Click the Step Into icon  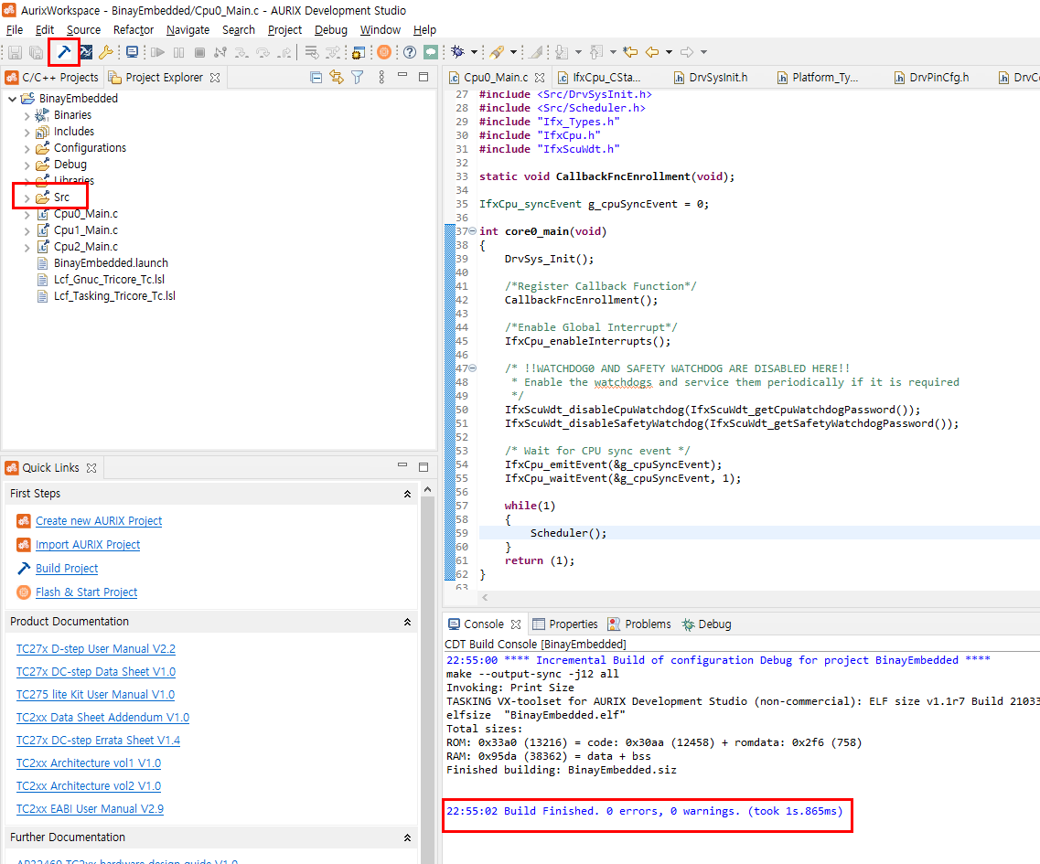(241, 52)
